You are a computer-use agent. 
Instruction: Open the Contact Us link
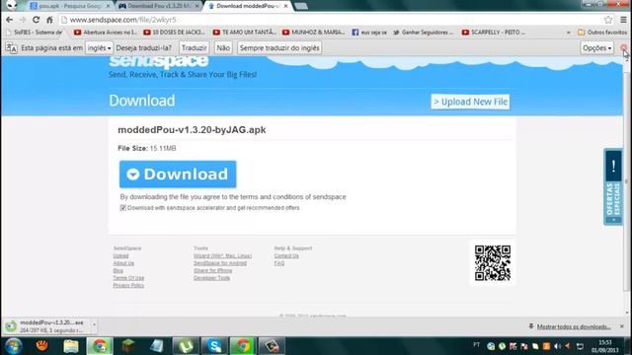(286, 256)
